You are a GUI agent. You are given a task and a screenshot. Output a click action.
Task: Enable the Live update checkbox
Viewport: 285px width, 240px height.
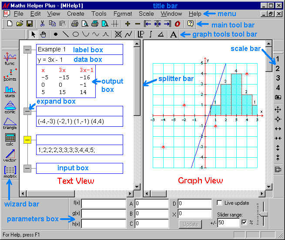tap(219, 203)
